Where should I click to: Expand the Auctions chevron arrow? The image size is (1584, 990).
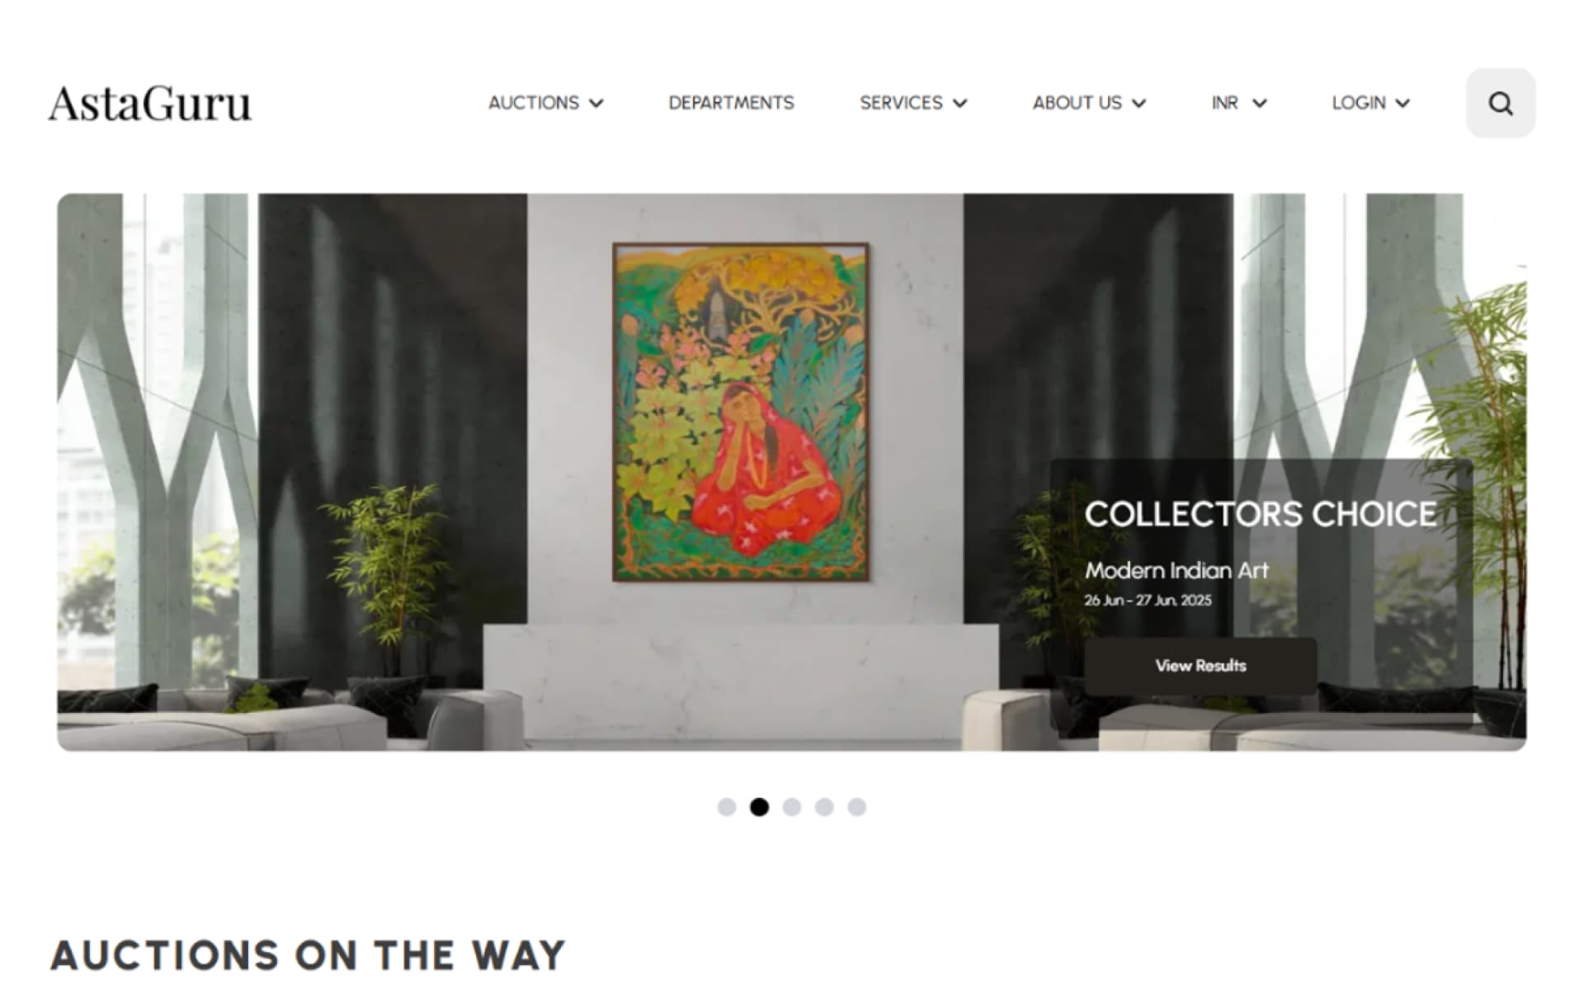(596, 103)
